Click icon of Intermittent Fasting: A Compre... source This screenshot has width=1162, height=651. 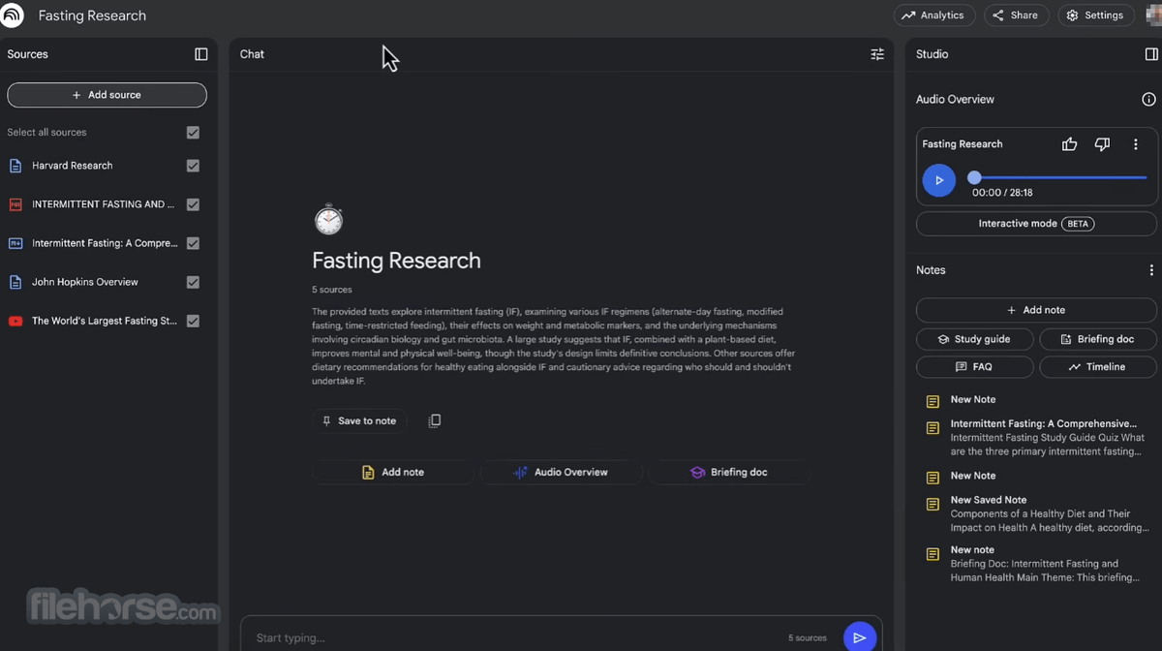coord(15,243)
